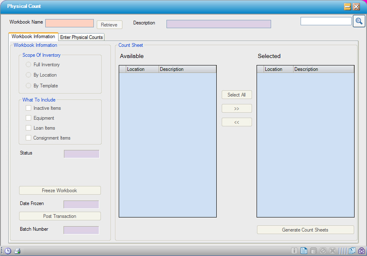Open the purple first-aid kit icon
367x256 pixels.
[361, 251]
